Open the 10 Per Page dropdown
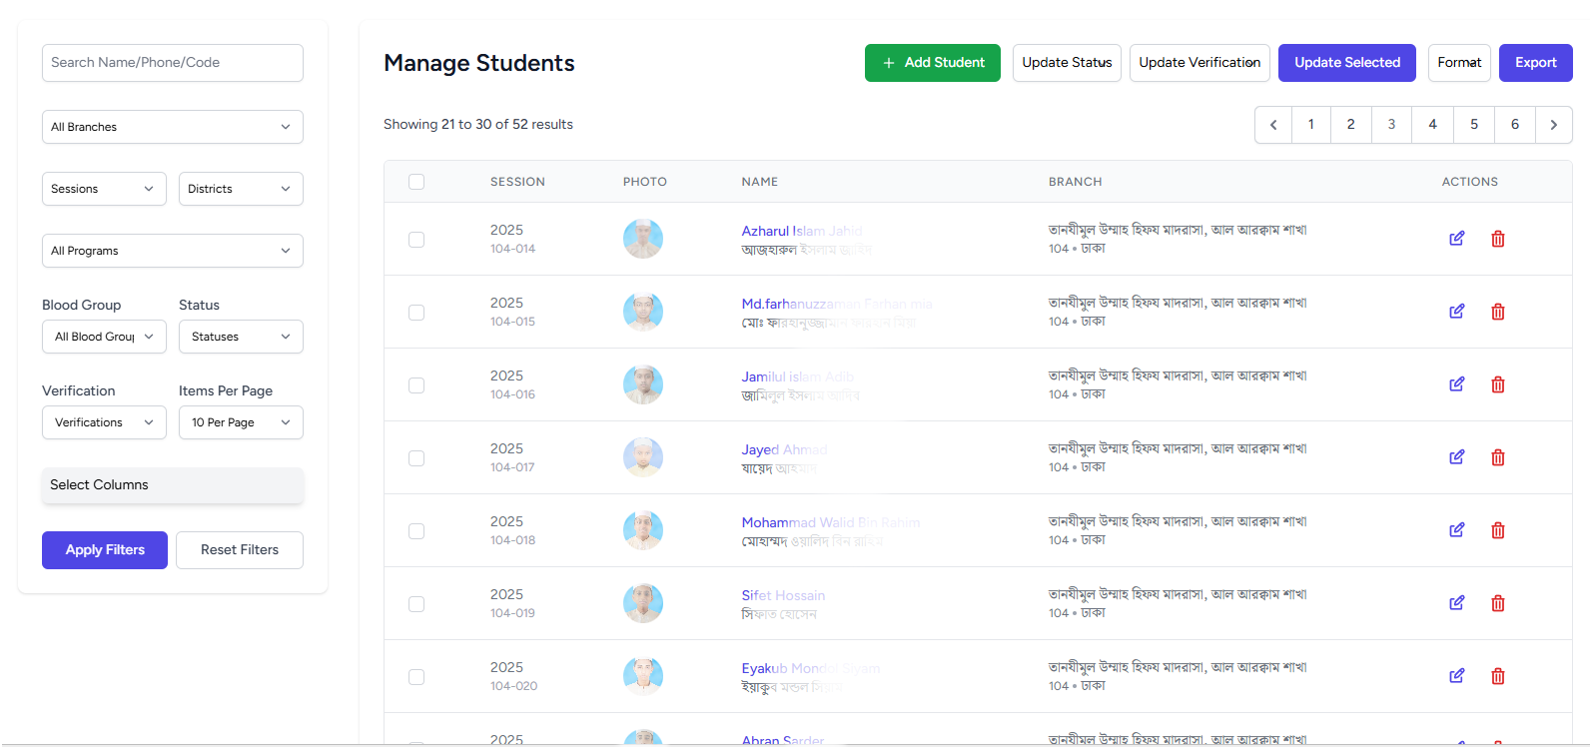This screenshot has width=1592, height=749. point(240,422)
